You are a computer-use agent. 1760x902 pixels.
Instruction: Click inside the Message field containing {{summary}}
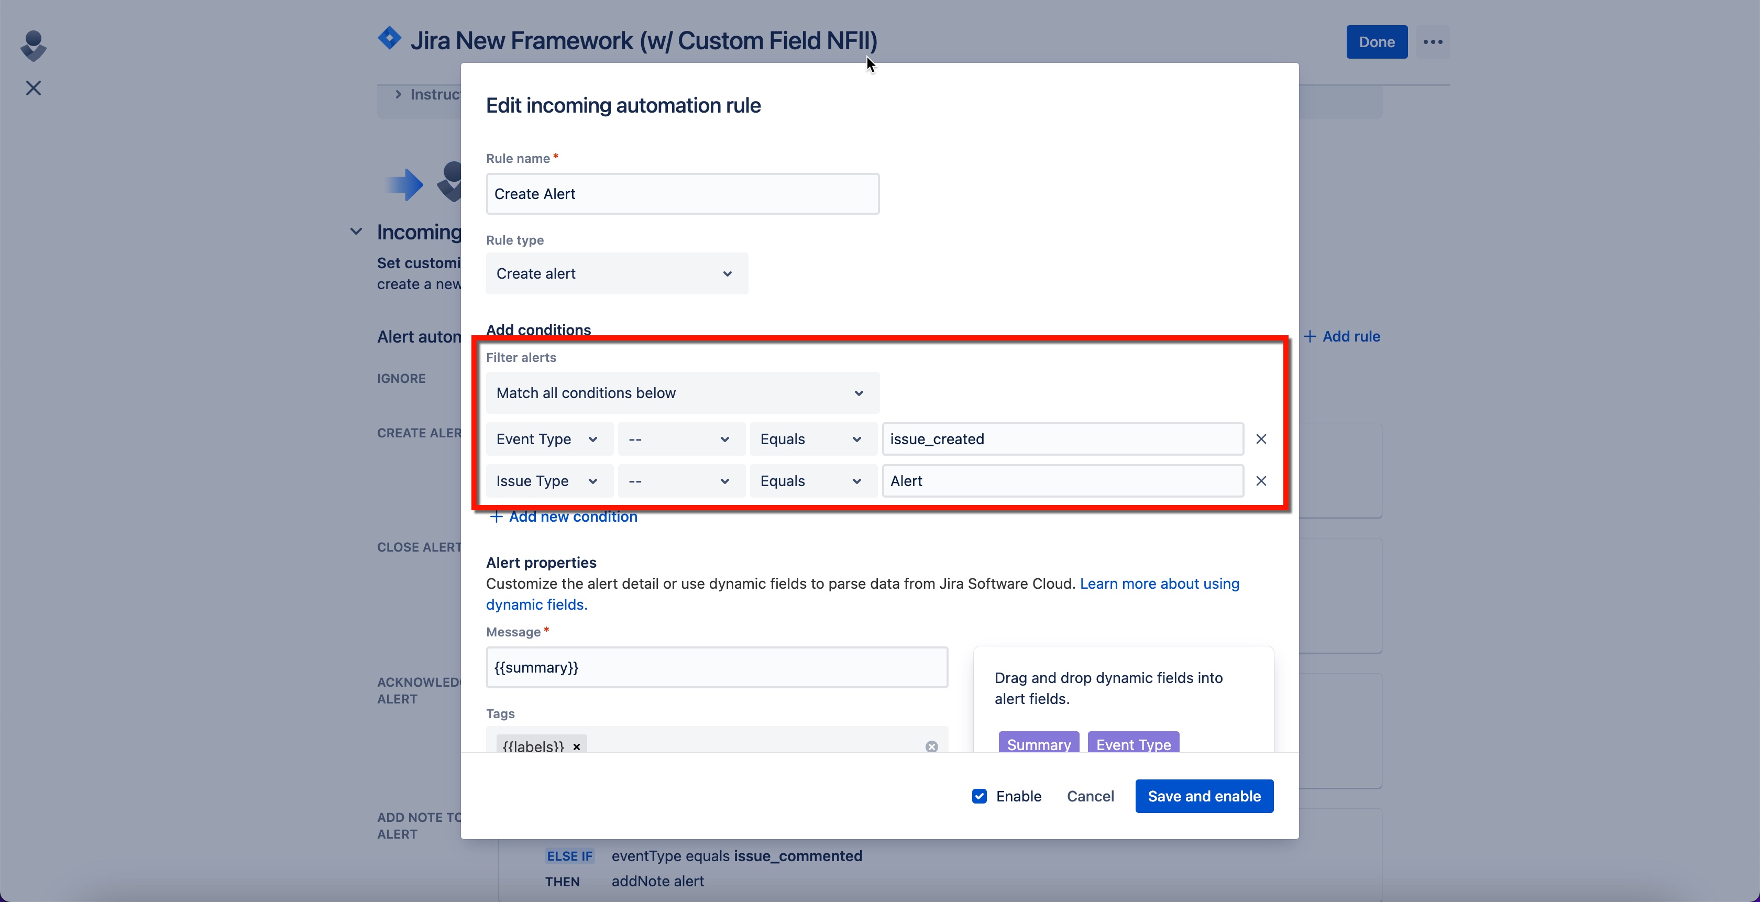pos(716,668)
